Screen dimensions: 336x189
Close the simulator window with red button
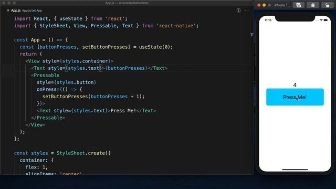point(259,5)
